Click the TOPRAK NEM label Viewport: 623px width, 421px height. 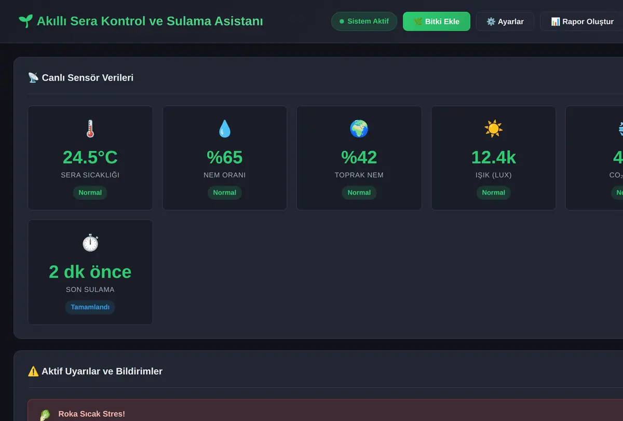click(x=359, y=175)
